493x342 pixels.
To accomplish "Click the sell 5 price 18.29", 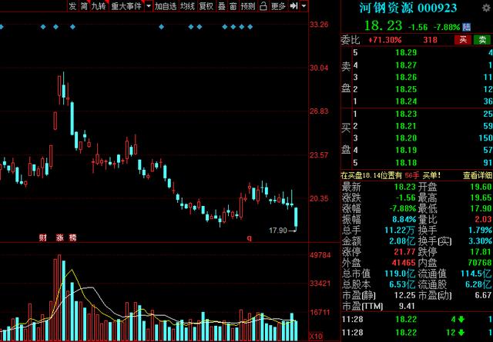I will pyautogui.click(x=406, y=52).
